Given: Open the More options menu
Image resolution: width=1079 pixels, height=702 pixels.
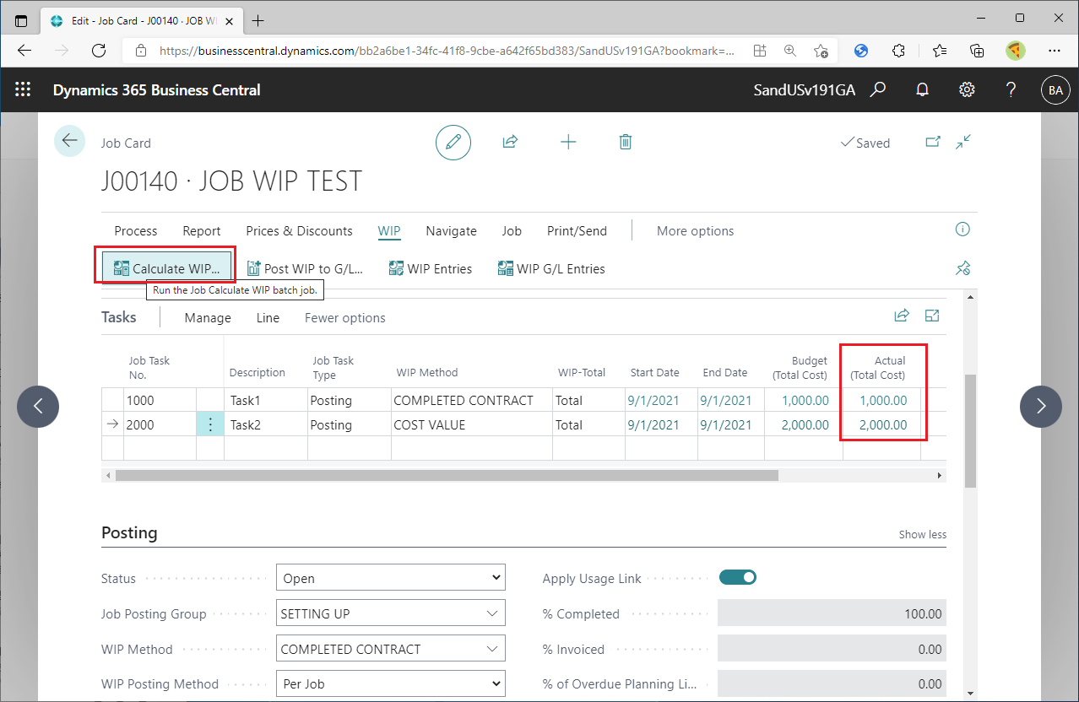Looking at the screenshot, I should (x=695, y=230).
